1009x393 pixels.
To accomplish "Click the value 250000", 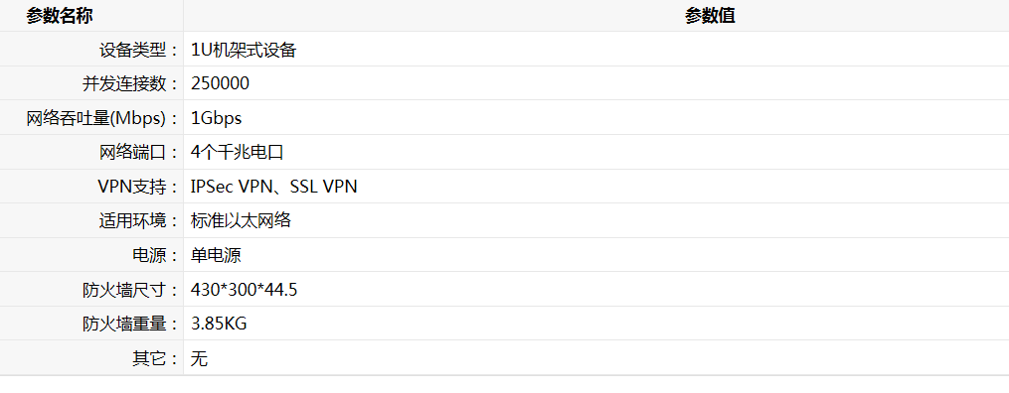I will coord(220,84).
